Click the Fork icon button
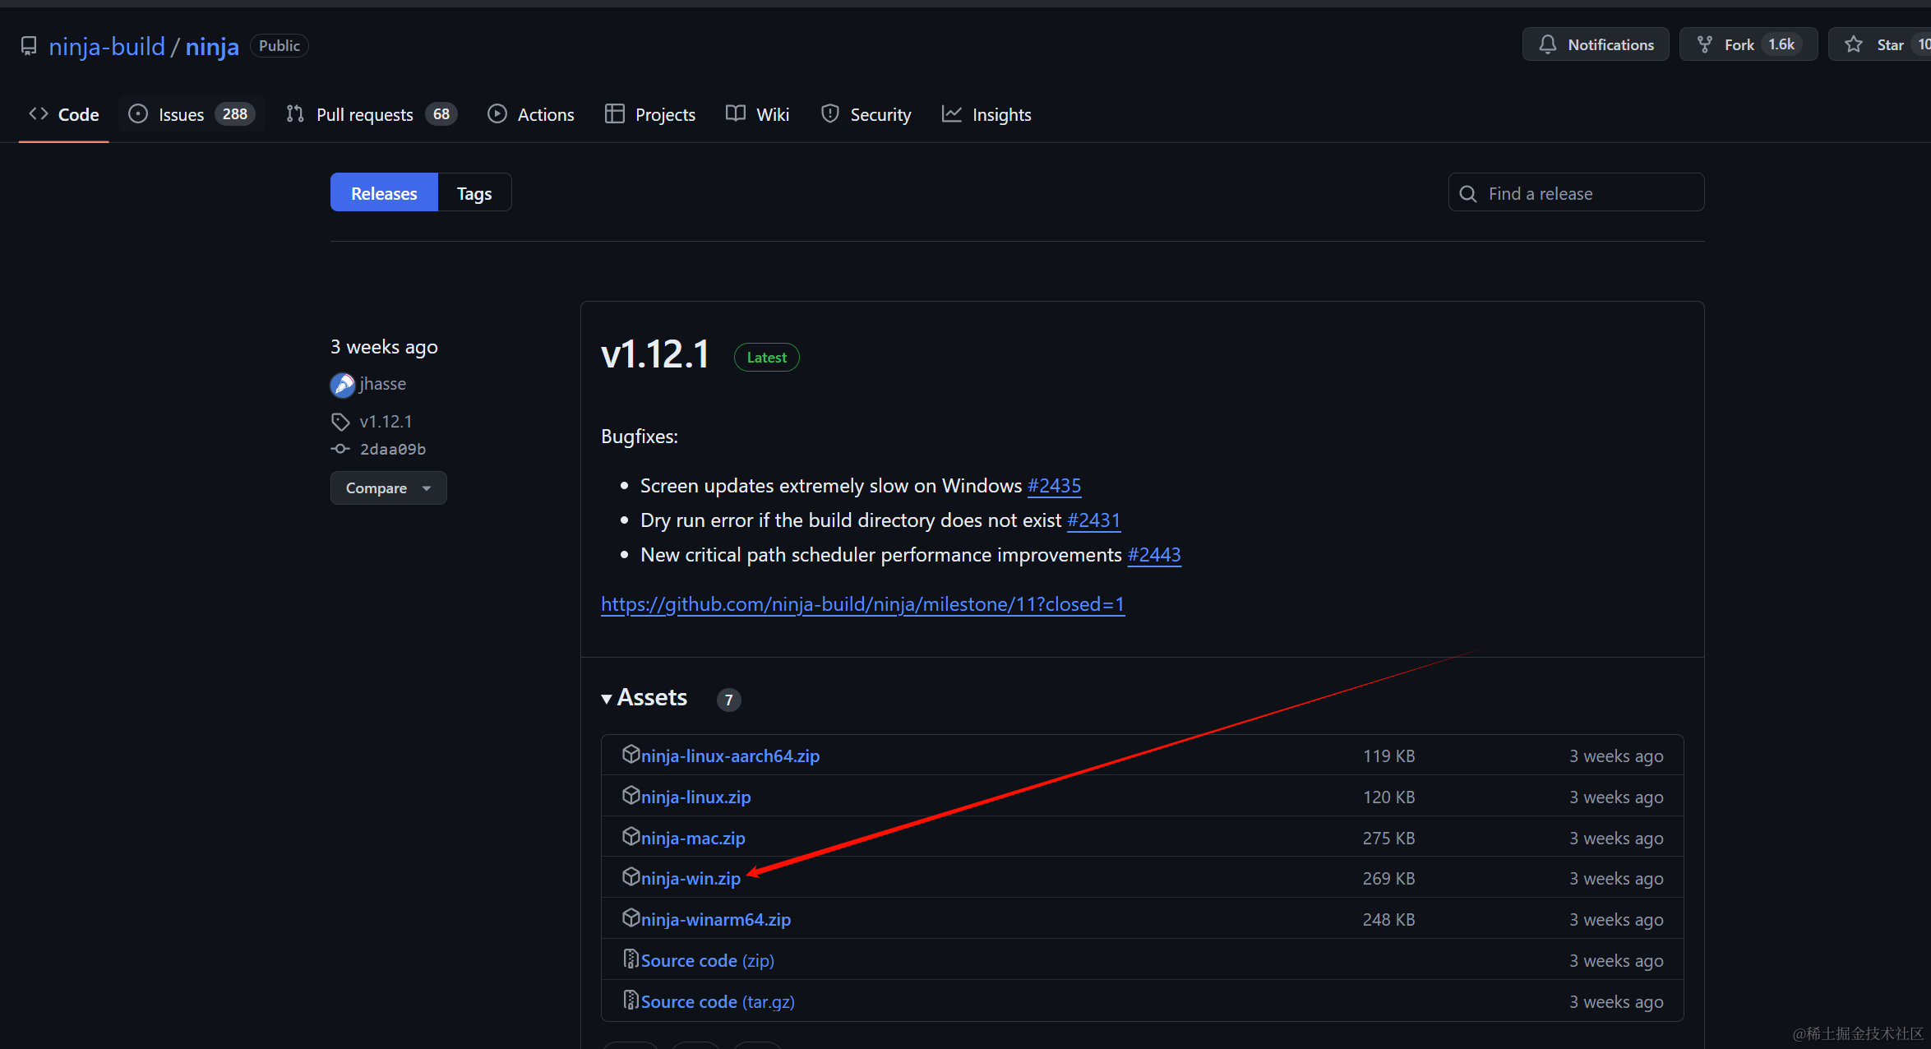Screen dimensions: 1931x1049 pyautogui.click(x=1705, y=44)
